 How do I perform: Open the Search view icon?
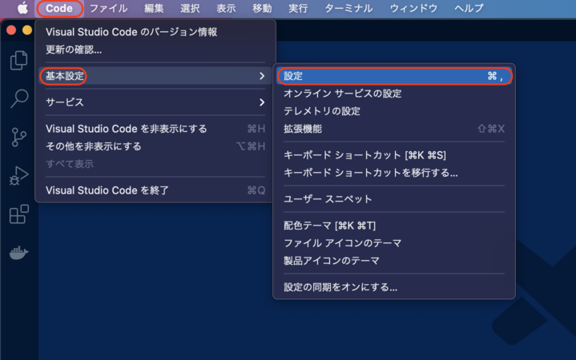point(19,98)
